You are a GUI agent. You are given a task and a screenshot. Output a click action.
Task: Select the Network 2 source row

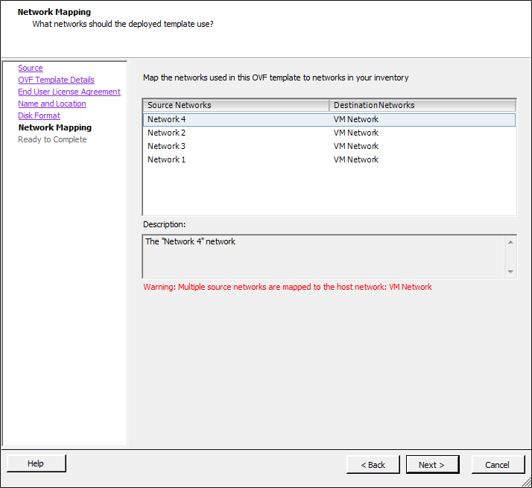(167, 133)
